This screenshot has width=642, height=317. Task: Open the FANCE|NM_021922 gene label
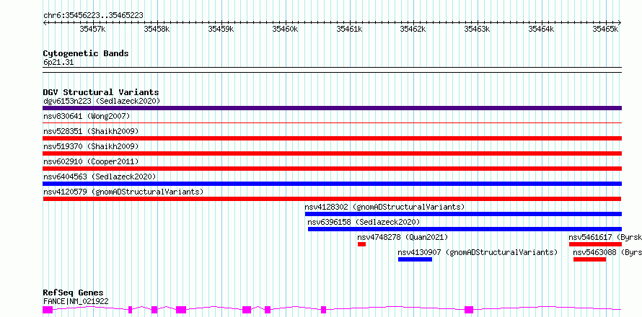76,301
